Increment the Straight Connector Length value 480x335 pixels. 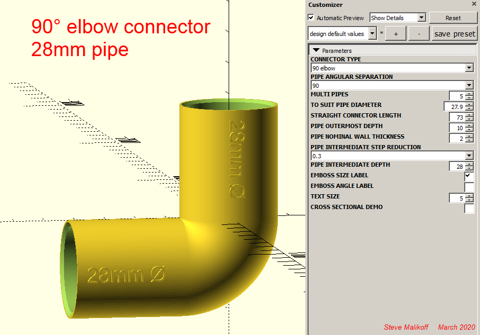pyautogui.click(x=468, y=115)
